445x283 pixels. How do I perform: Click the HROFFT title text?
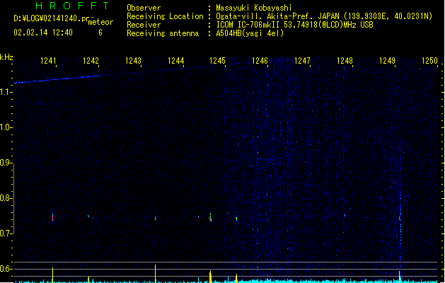pos(72,6)
